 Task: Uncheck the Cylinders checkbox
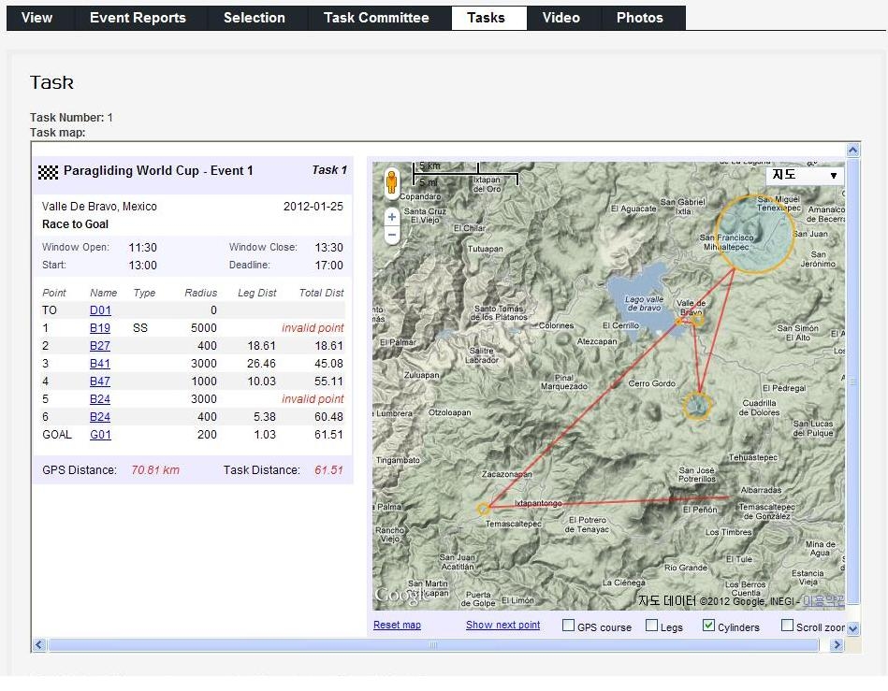(708, 626)
